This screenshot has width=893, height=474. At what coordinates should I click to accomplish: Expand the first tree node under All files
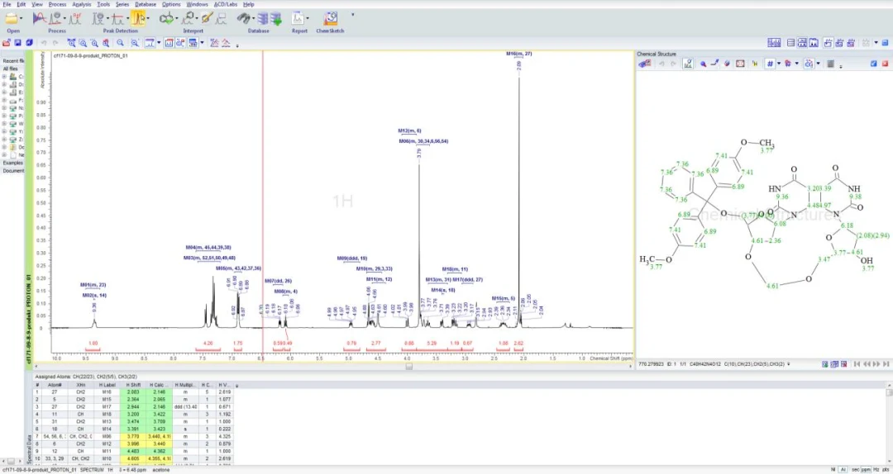point(4,76)
